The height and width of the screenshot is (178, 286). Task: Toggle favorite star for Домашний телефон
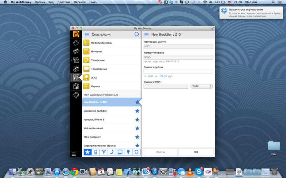[x=137, y=111]
